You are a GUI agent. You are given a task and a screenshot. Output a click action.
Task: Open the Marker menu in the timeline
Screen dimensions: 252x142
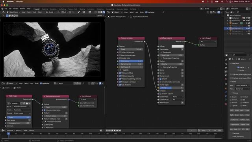[x=31, y=131]
